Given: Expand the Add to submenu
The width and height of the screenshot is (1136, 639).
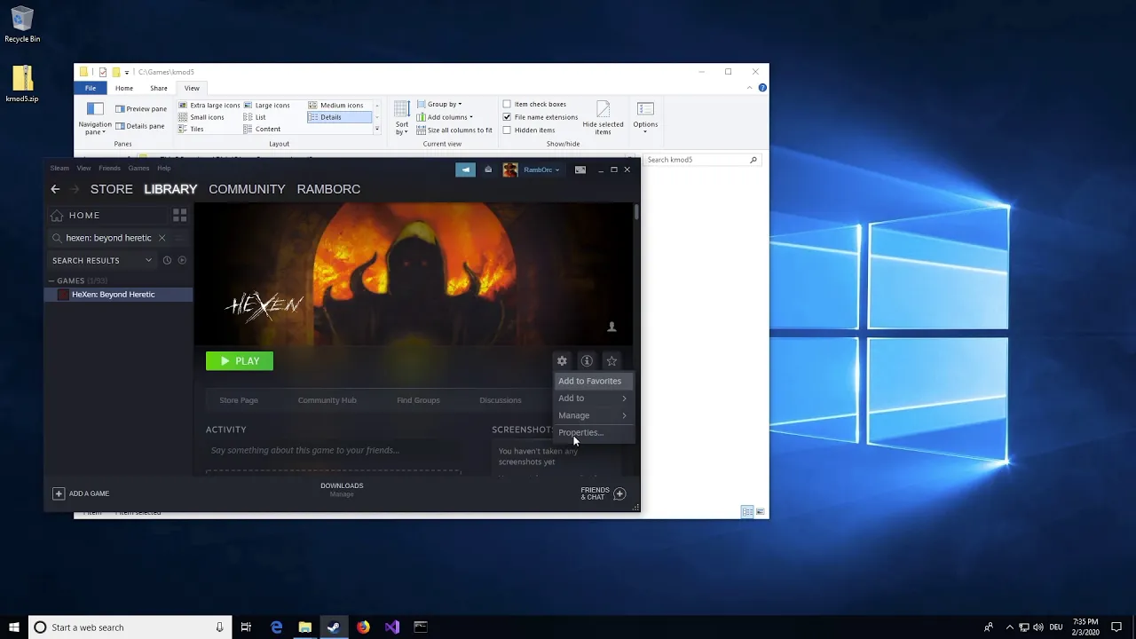Looking at the screenshot, I should pyautogui.click(x=592, y=398).
